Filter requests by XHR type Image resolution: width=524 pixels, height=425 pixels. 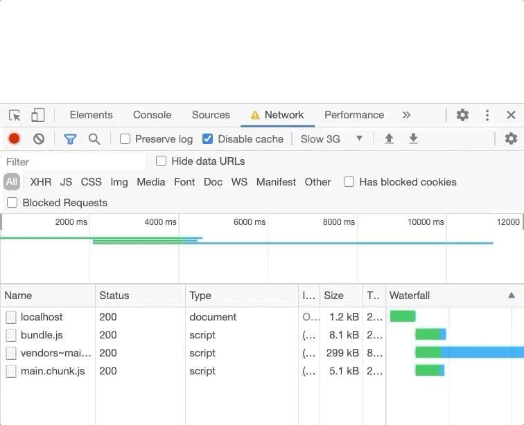41,182
